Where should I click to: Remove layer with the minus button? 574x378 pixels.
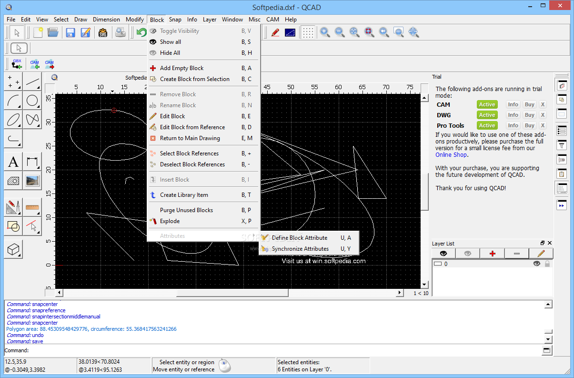(x=517, y=254)
